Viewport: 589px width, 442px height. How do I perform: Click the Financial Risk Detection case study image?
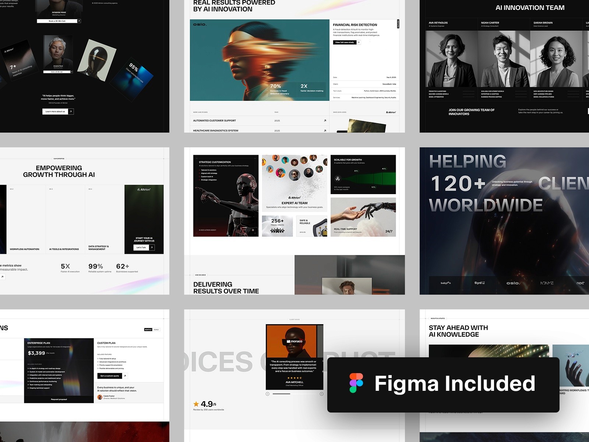pyautogui.click(x=260, y=60)
